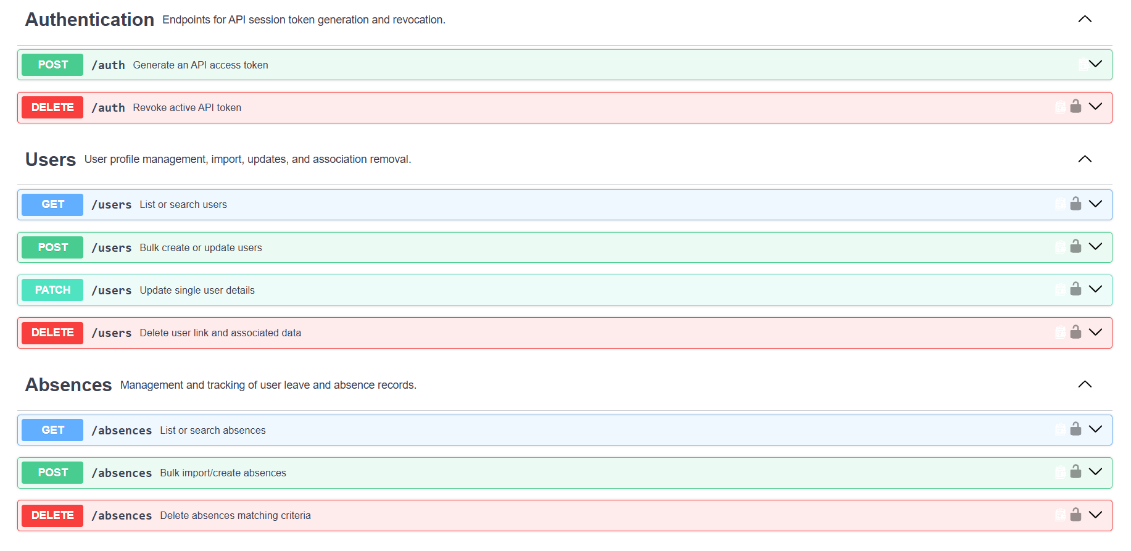Collapse the Users section with its arrow
Screen dimensions: 1131x551
tap(1085, 159)
